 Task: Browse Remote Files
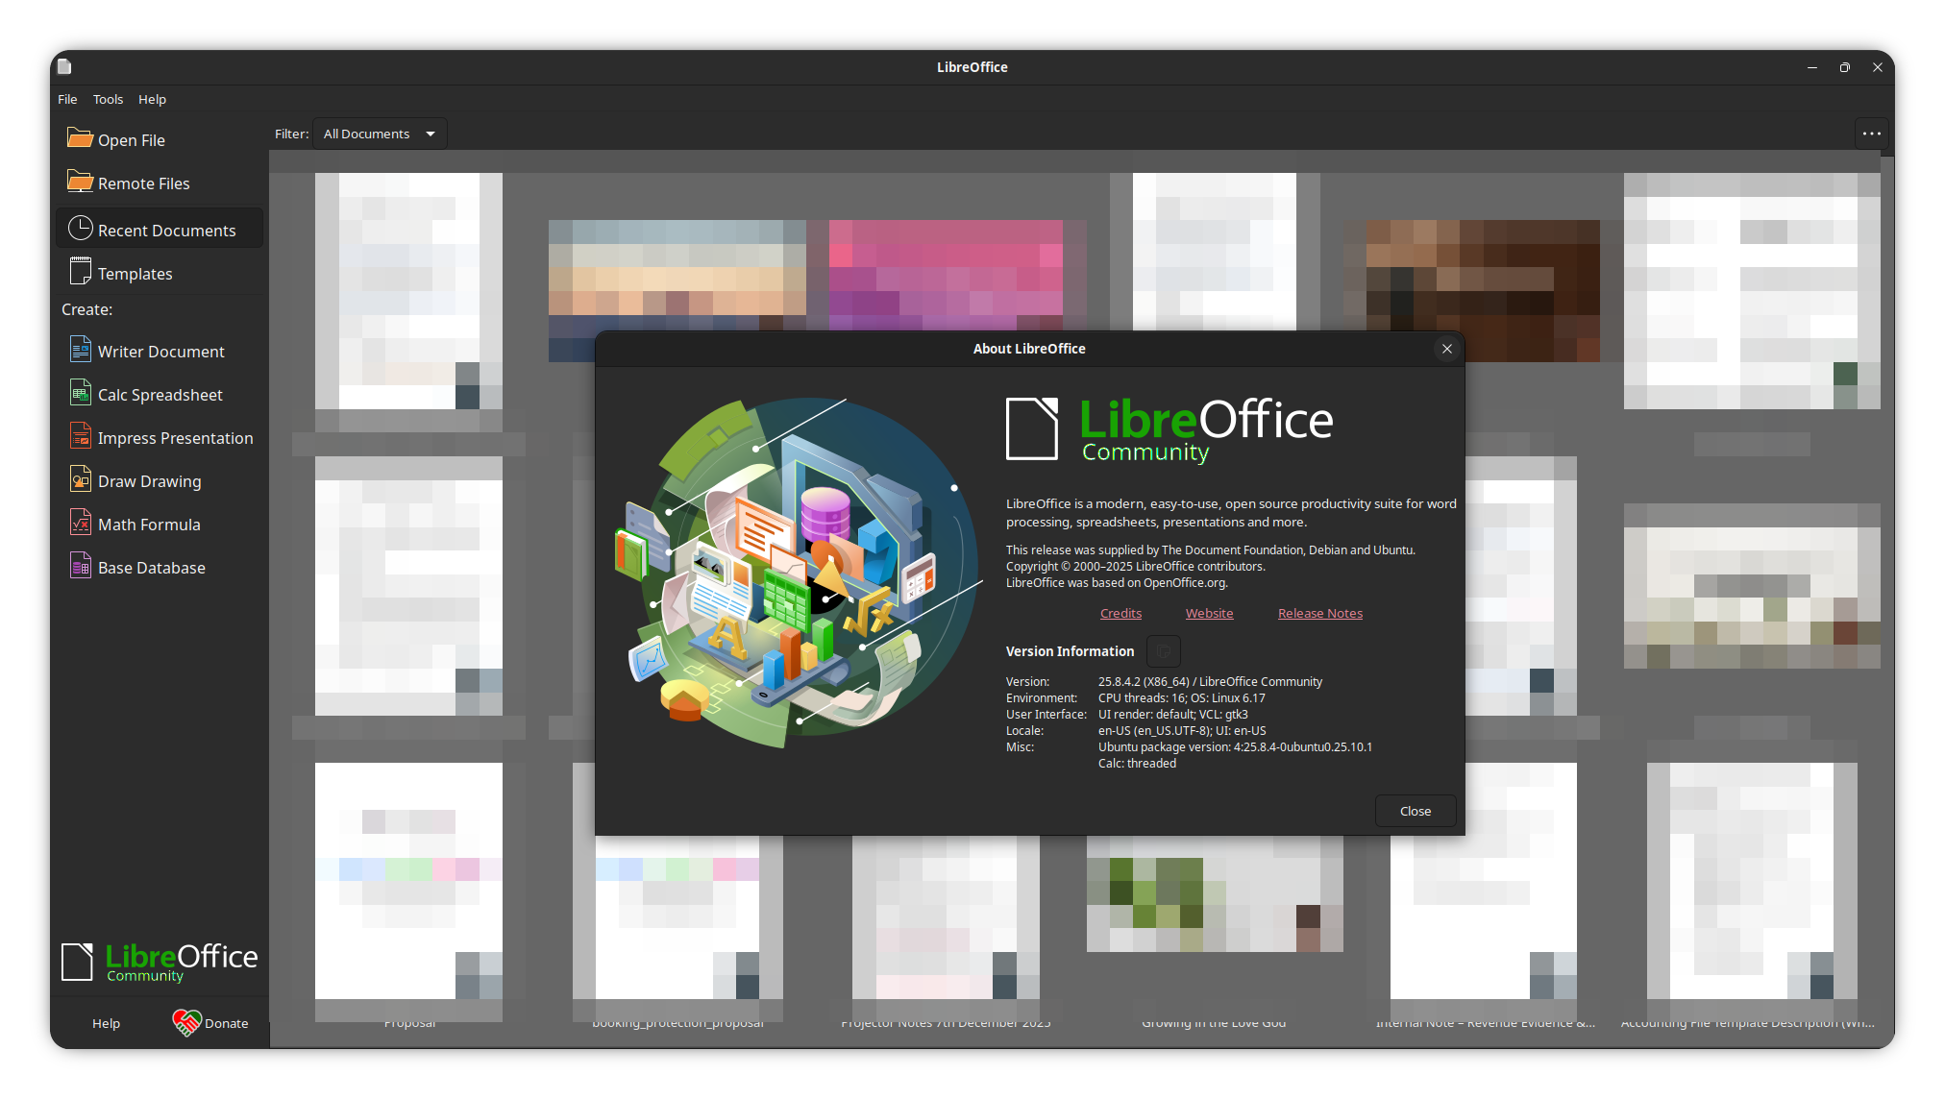141,183
